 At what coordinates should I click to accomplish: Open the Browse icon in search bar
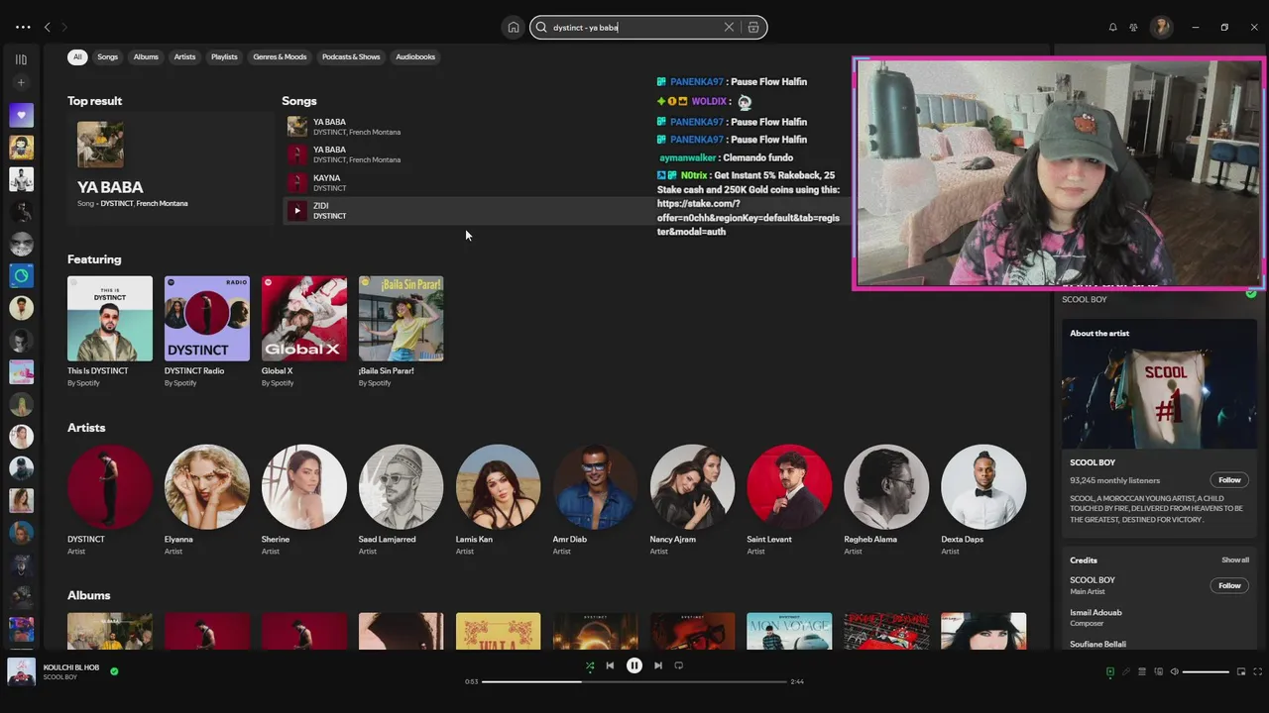point(753,28)
